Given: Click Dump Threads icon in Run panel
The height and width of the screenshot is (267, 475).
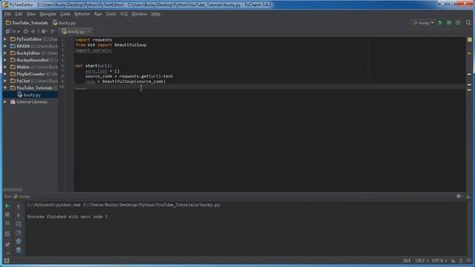Looking at the screenshot, I should pos(7,234).
